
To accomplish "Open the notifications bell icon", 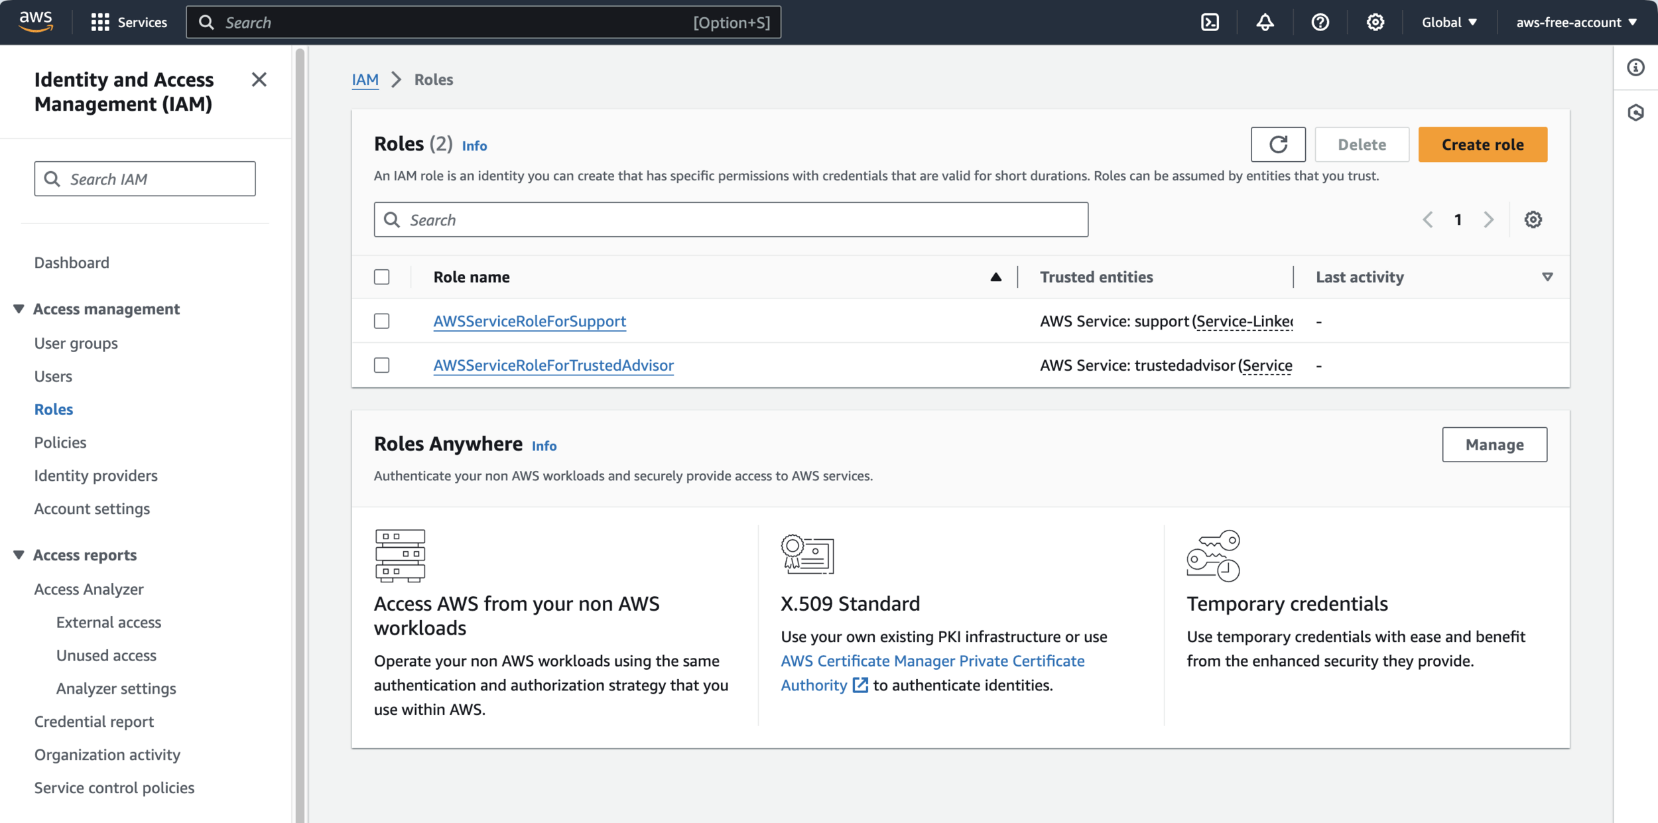I will (1265, 23).
